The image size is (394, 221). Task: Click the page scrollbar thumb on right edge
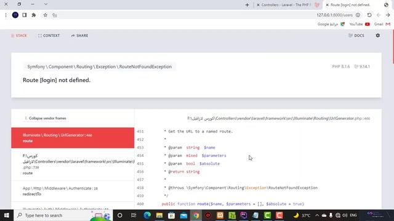pos(393,47)
